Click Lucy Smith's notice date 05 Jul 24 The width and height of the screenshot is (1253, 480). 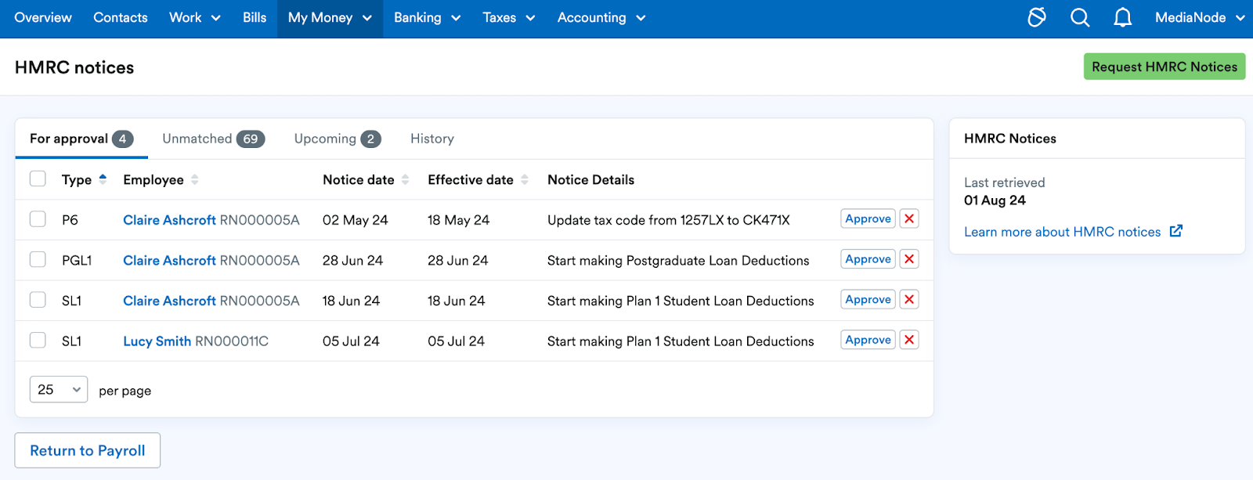[x=351, y=341]
